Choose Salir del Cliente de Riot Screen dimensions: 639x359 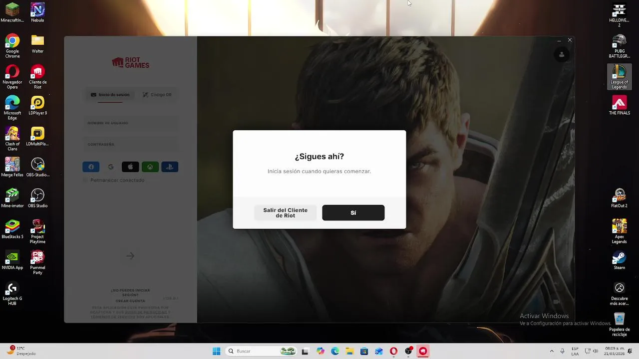286,212
